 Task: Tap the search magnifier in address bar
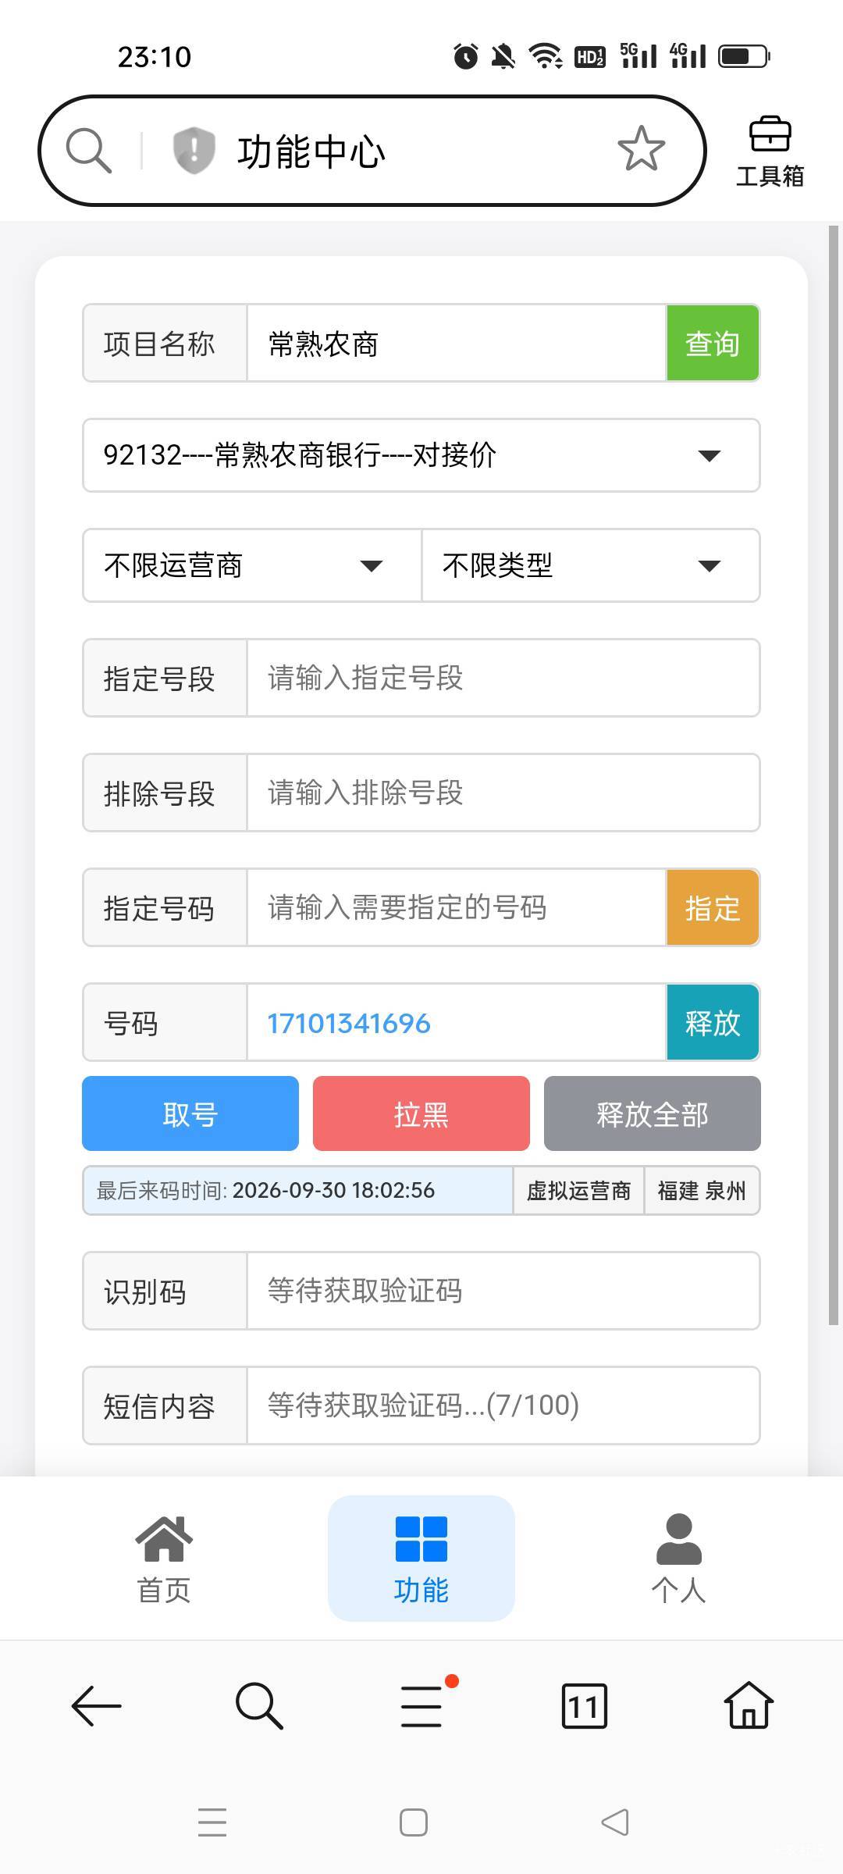(89, 150)
